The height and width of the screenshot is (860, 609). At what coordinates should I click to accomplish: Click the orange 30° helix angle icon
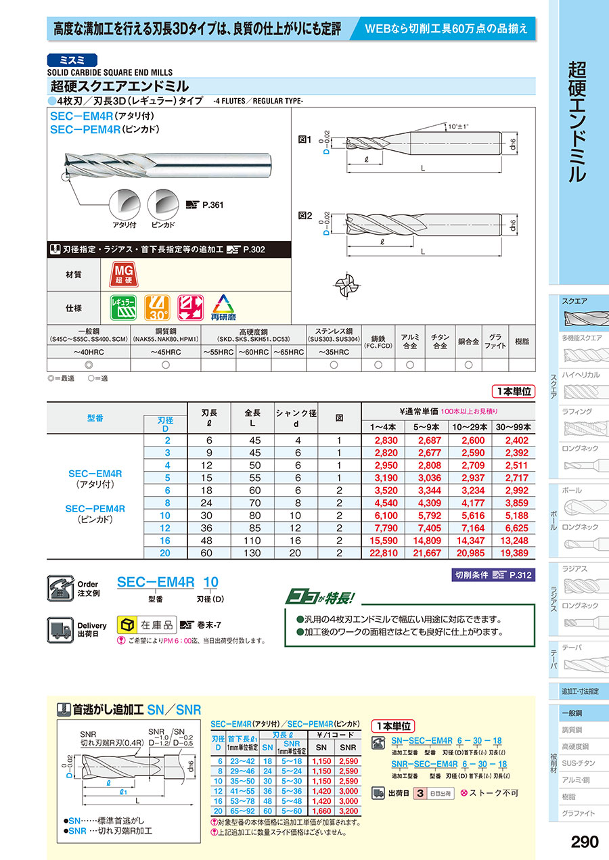point(157,307)
